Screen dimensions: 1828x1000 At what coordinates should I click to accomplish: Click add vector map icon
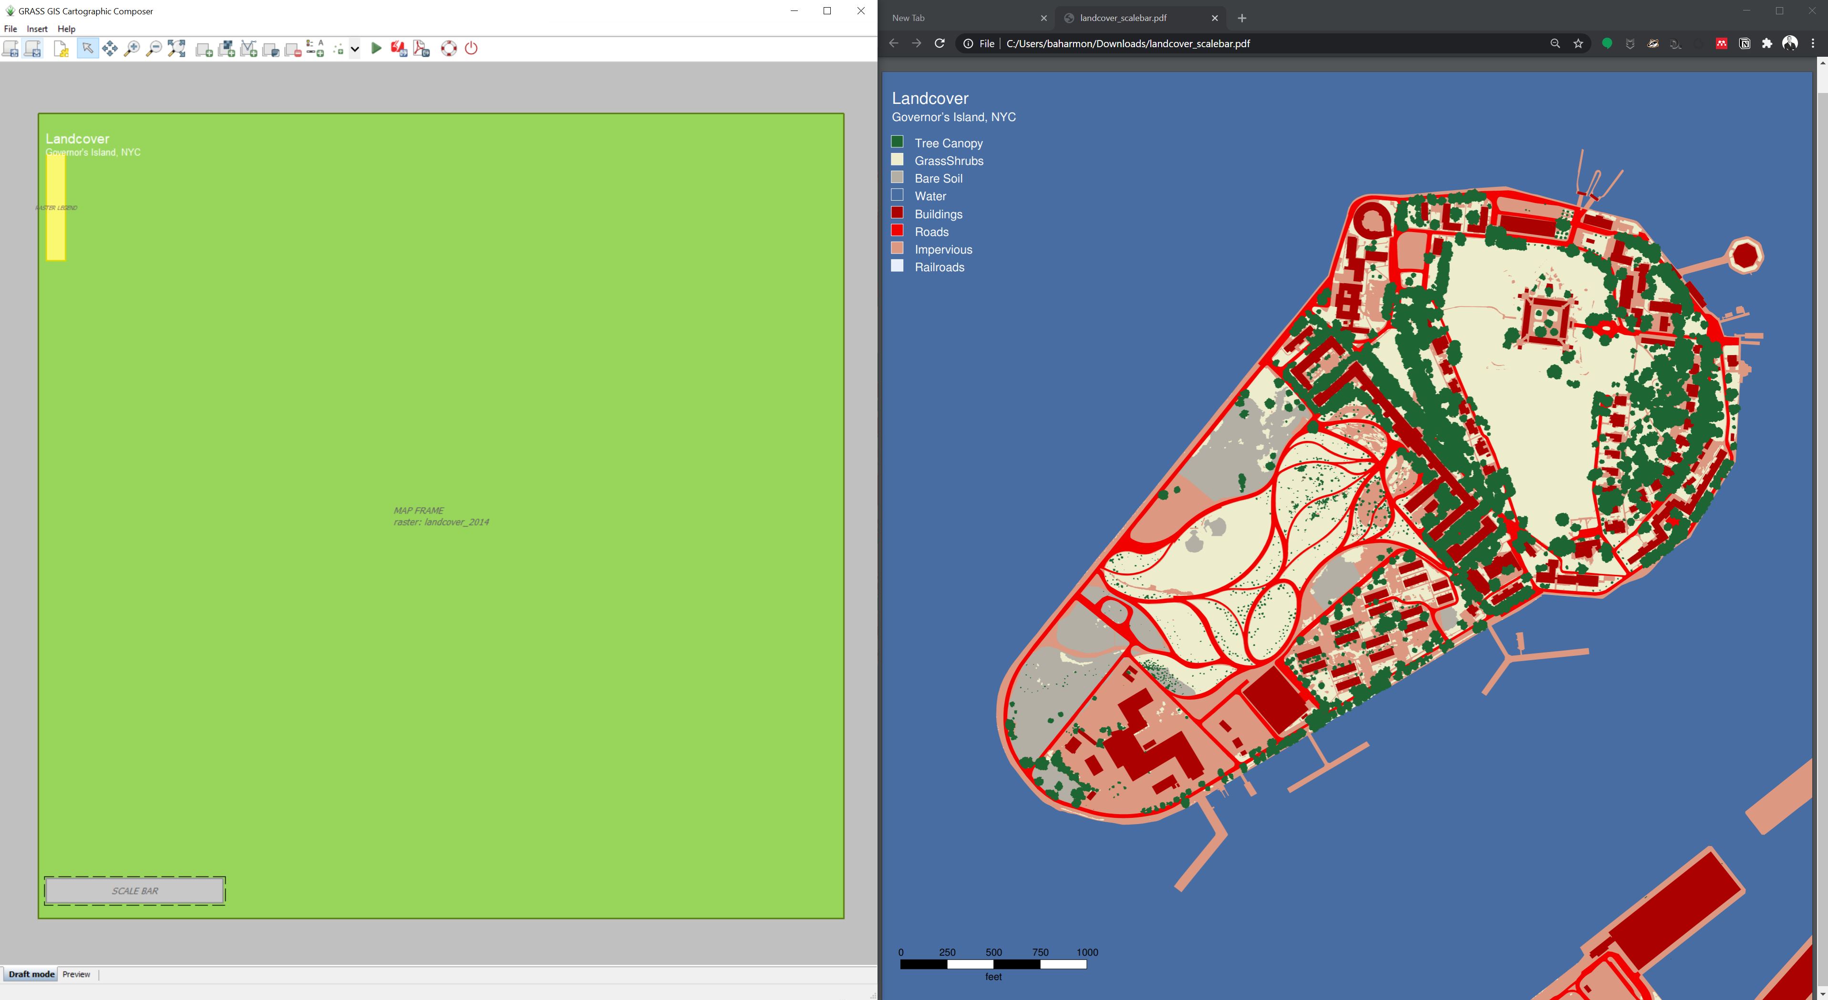[248, 48]
